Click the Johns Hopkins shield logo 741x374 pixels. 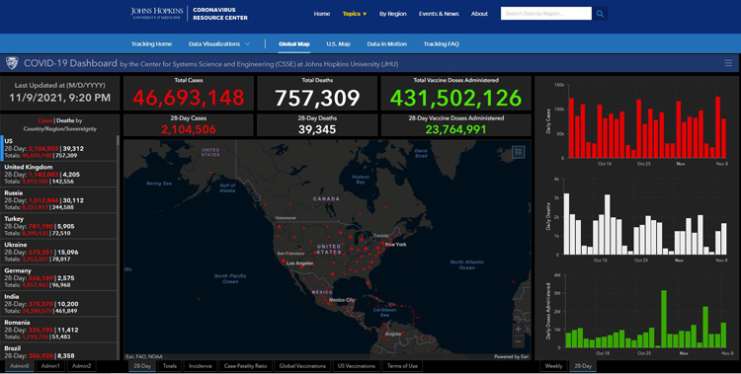(12, 63)
